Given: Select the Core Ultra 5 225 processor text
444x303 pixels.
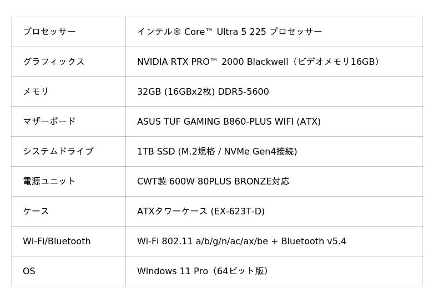Looking at the screenshot, I should pos(229,32).
